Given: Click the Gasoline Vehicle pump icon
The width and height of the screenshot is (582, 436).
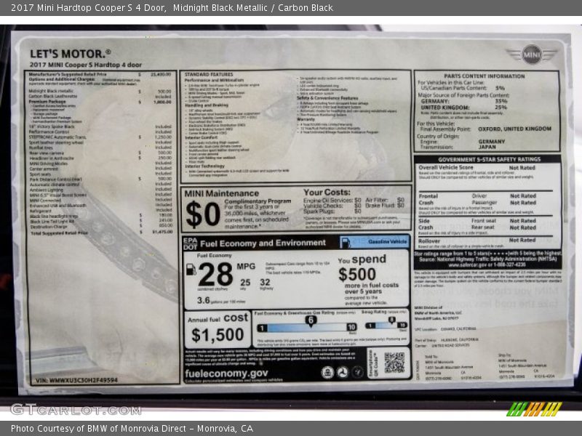Looking at the screenshot, I should (345, 243).
